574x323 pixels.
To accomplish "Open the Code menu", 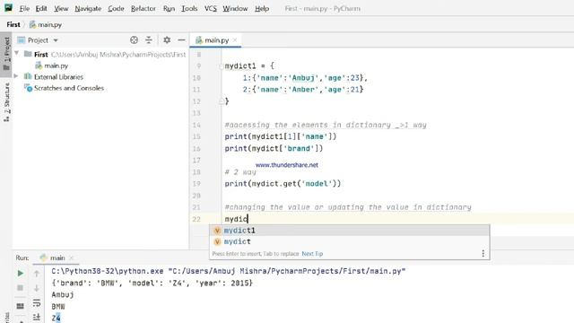I will click(116, 8).
